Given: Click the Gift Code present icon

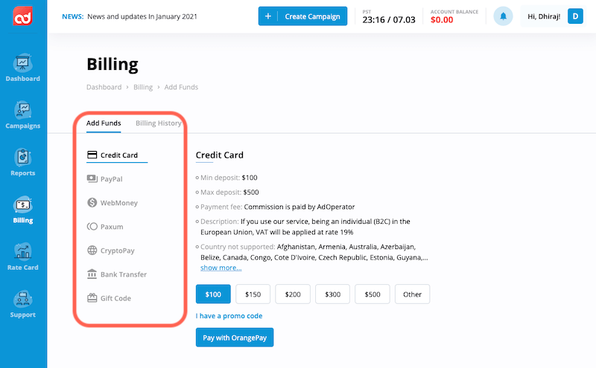Looking at the screenshot, I should pyautogui.click(x=92, y=298).
